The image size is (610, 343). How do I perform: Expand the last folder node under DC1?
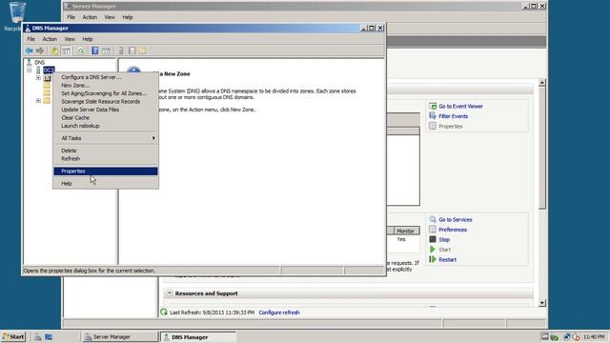38,101
